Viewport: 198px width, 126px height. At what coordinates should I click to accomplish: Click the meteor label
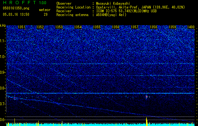point(45,10)
